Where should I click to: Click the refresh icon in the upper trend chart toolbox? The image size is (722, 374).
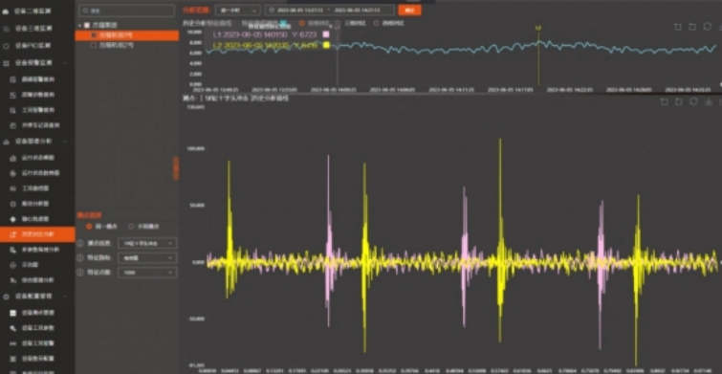click(x=707, y=27)
